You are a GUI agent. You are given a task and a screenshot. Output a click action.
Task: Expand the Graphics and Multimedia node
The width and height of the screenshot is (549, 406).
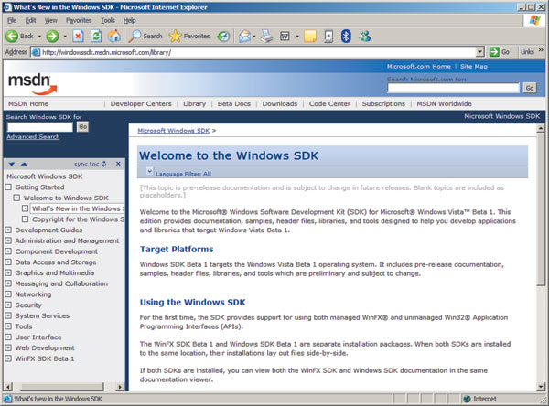tap(8, 272)
